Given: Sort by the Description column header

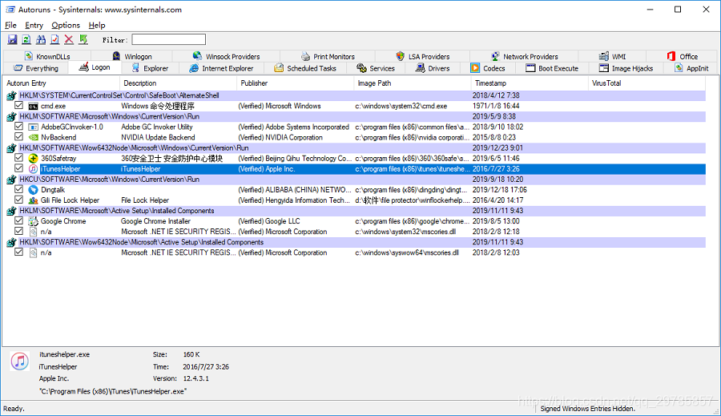Looking at the screenshot, I should [179, 83].
